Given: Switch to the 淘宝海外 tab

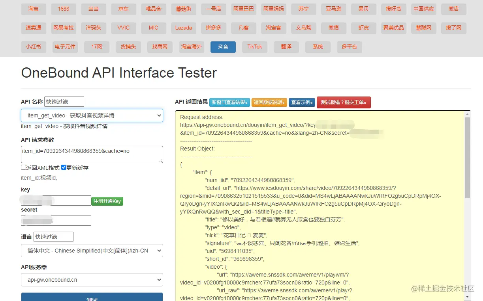Looking at the screenshot, I should click(x=192, y=47).
